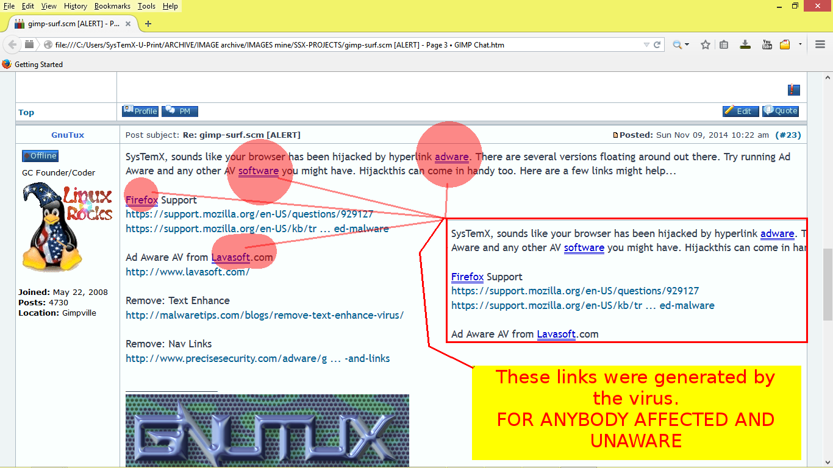
Task: Open a new tab with the plus button
Action: click(148, 24)
